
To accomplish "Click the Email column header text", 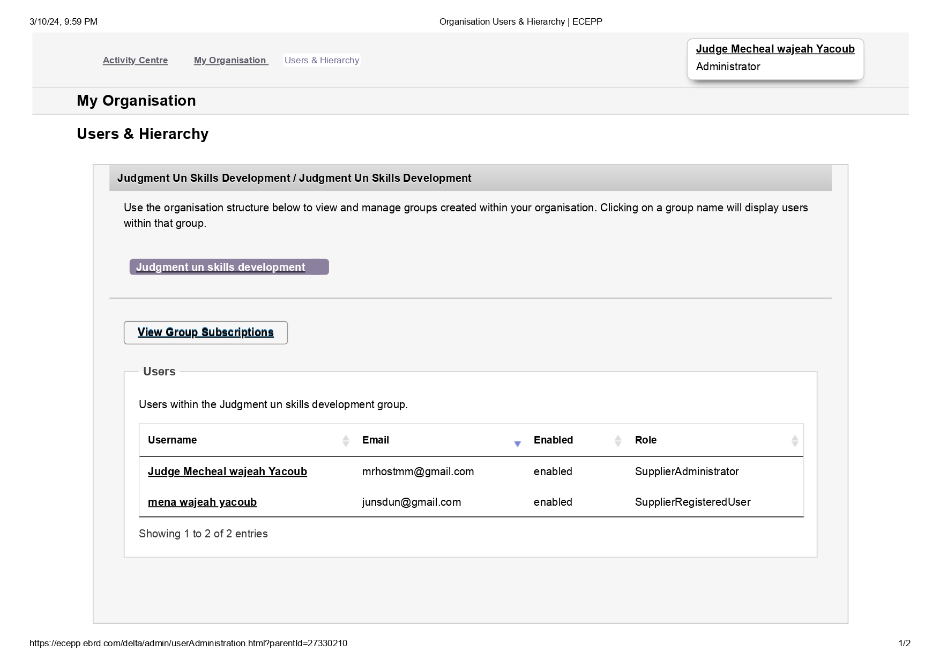I will tap(375, 440).
